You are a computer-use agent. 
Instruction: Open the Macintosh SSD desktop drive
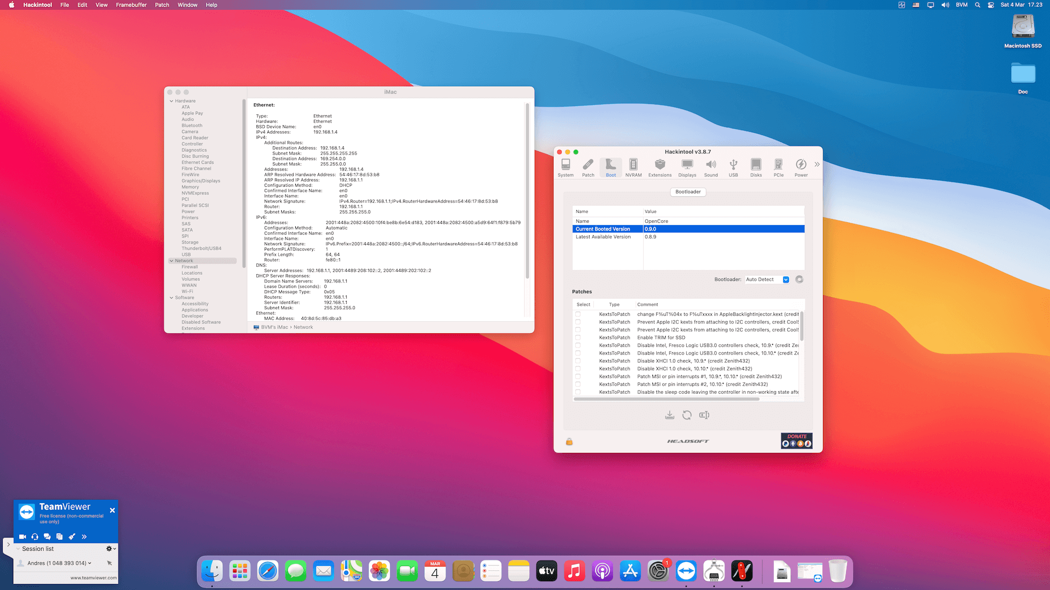(x=1023, y=31)
